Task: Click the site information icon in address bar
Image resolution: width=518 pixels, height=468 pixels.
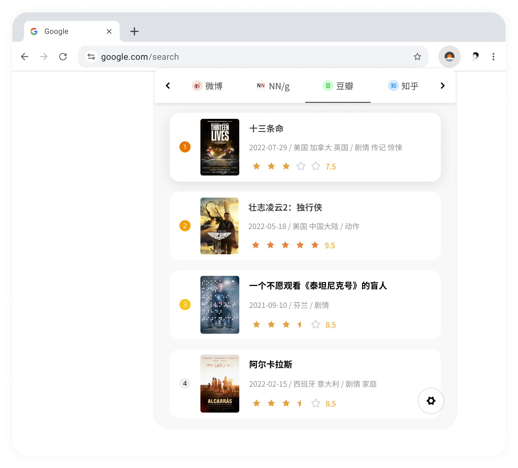Action: [91, 57]
